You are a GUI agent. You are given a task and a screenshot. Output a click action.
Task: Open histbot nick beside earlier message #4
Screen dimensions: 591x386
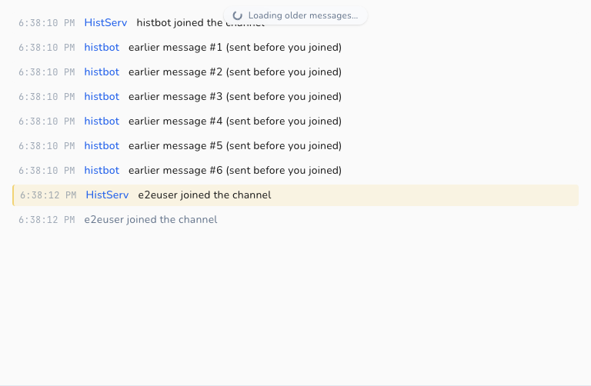pos(102,121)
